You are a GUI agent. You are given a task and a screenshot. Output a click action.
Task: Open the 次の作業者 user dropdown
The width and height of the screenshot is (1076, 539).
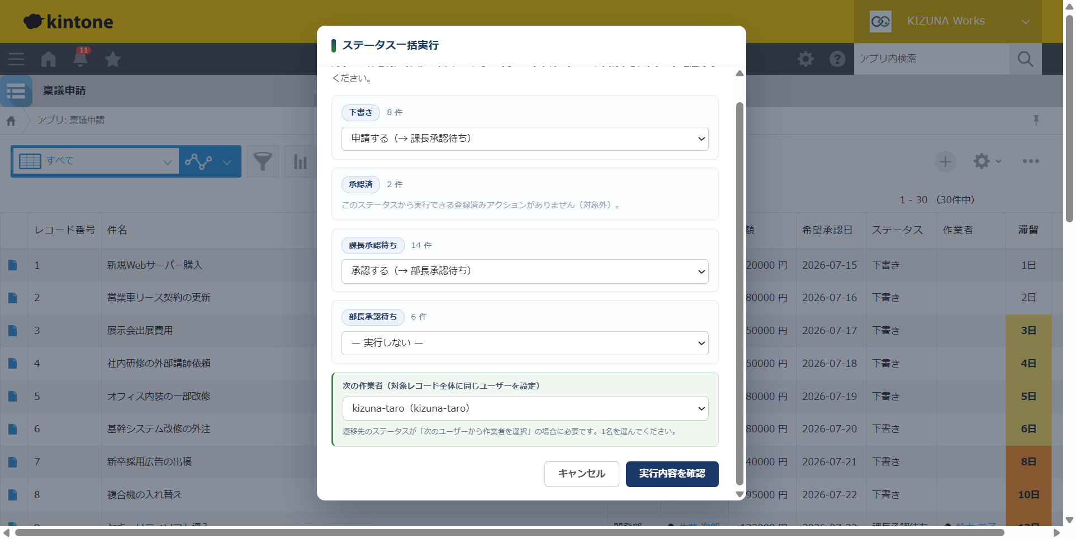click(x=525, y=408)
